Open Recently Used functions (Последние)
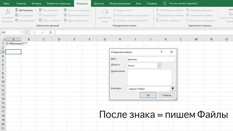The image size is (233, 131). pyautogui.click(x=25, y=15)
